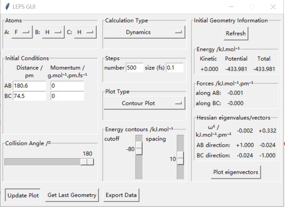Click the contour spacing slider handle
The image size is (285, 207).
coord(180,158)
